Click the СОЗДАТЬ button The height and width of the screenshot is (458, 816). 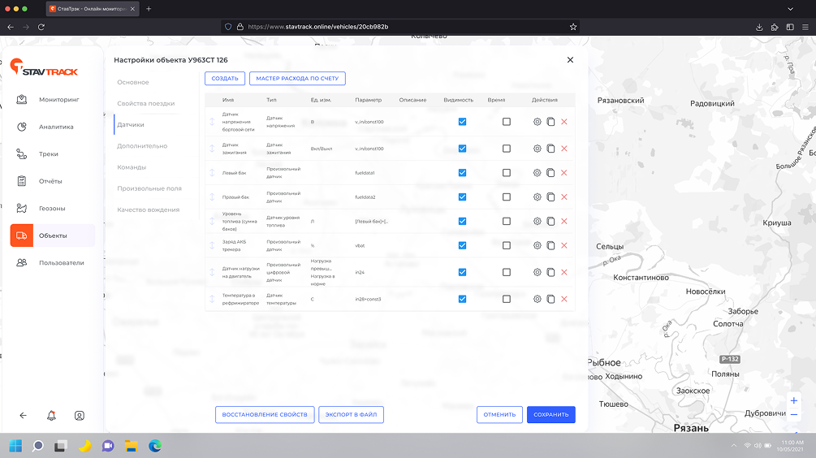pyautogui.click(x=224, y=79)
